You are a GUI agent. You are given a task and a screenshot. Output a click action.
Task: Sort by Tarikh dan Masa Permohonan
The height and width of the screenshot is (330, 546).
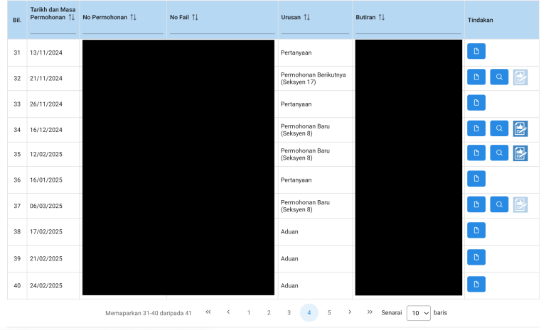coord(71,17)
